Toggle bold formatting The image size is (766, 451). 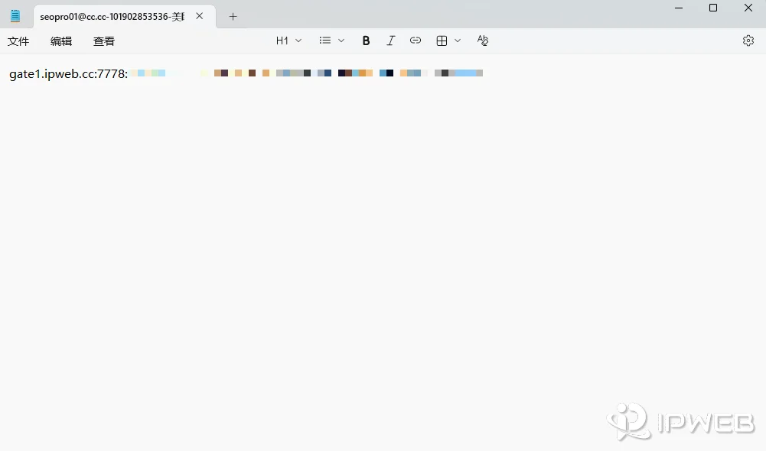(x=366, y=41)
